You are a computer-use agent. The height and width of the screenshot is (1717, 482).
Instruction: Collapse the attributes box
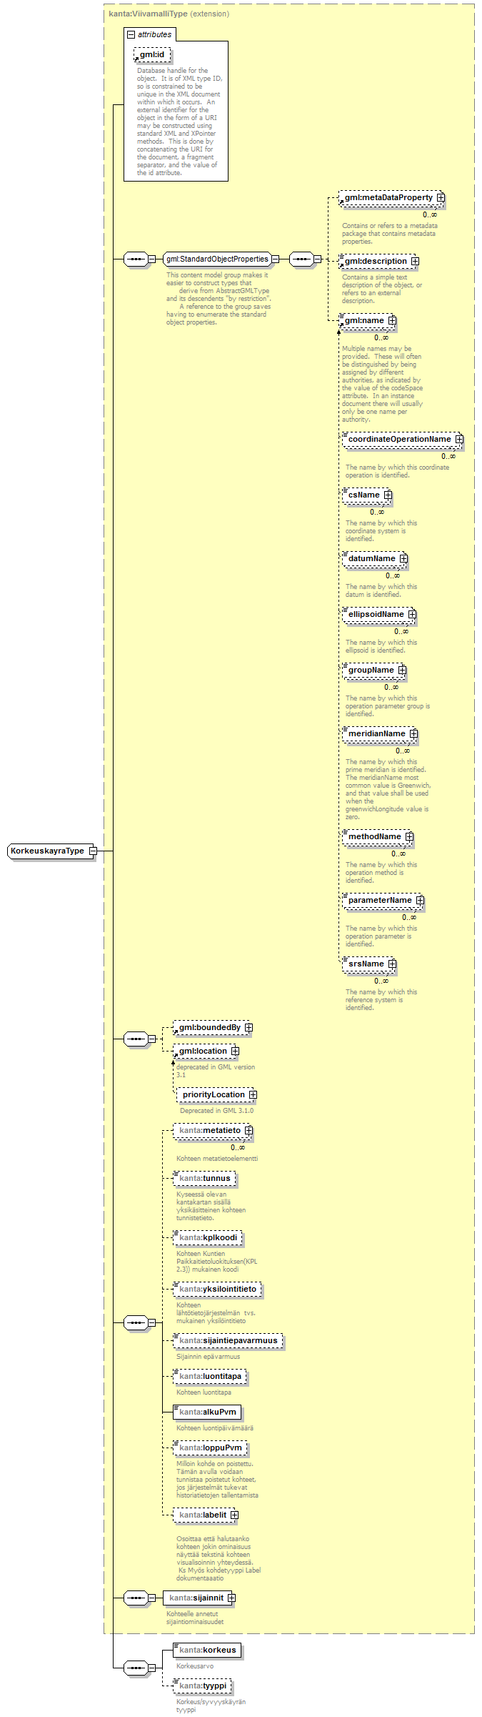[x=131, y=34]
